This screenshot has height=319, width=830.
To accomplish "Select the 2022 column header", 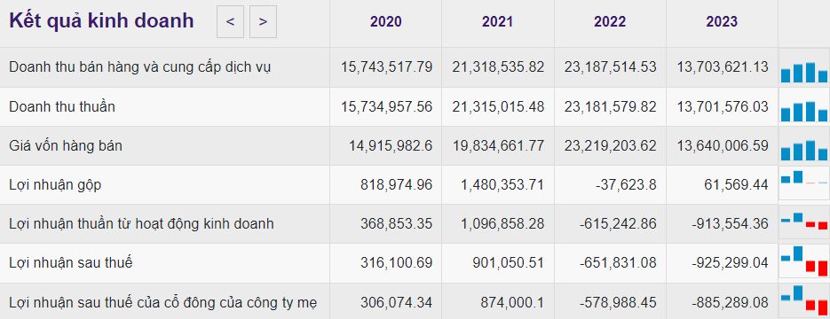I will click(x=610, y=21).
